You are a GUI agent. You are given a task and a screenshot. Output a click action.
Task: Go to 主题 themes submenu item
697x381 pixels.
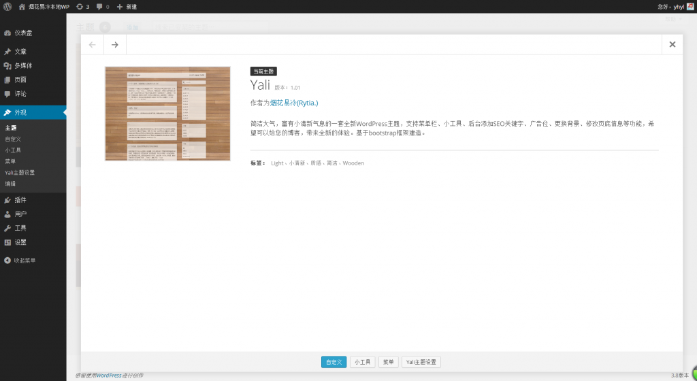(11, 128)
